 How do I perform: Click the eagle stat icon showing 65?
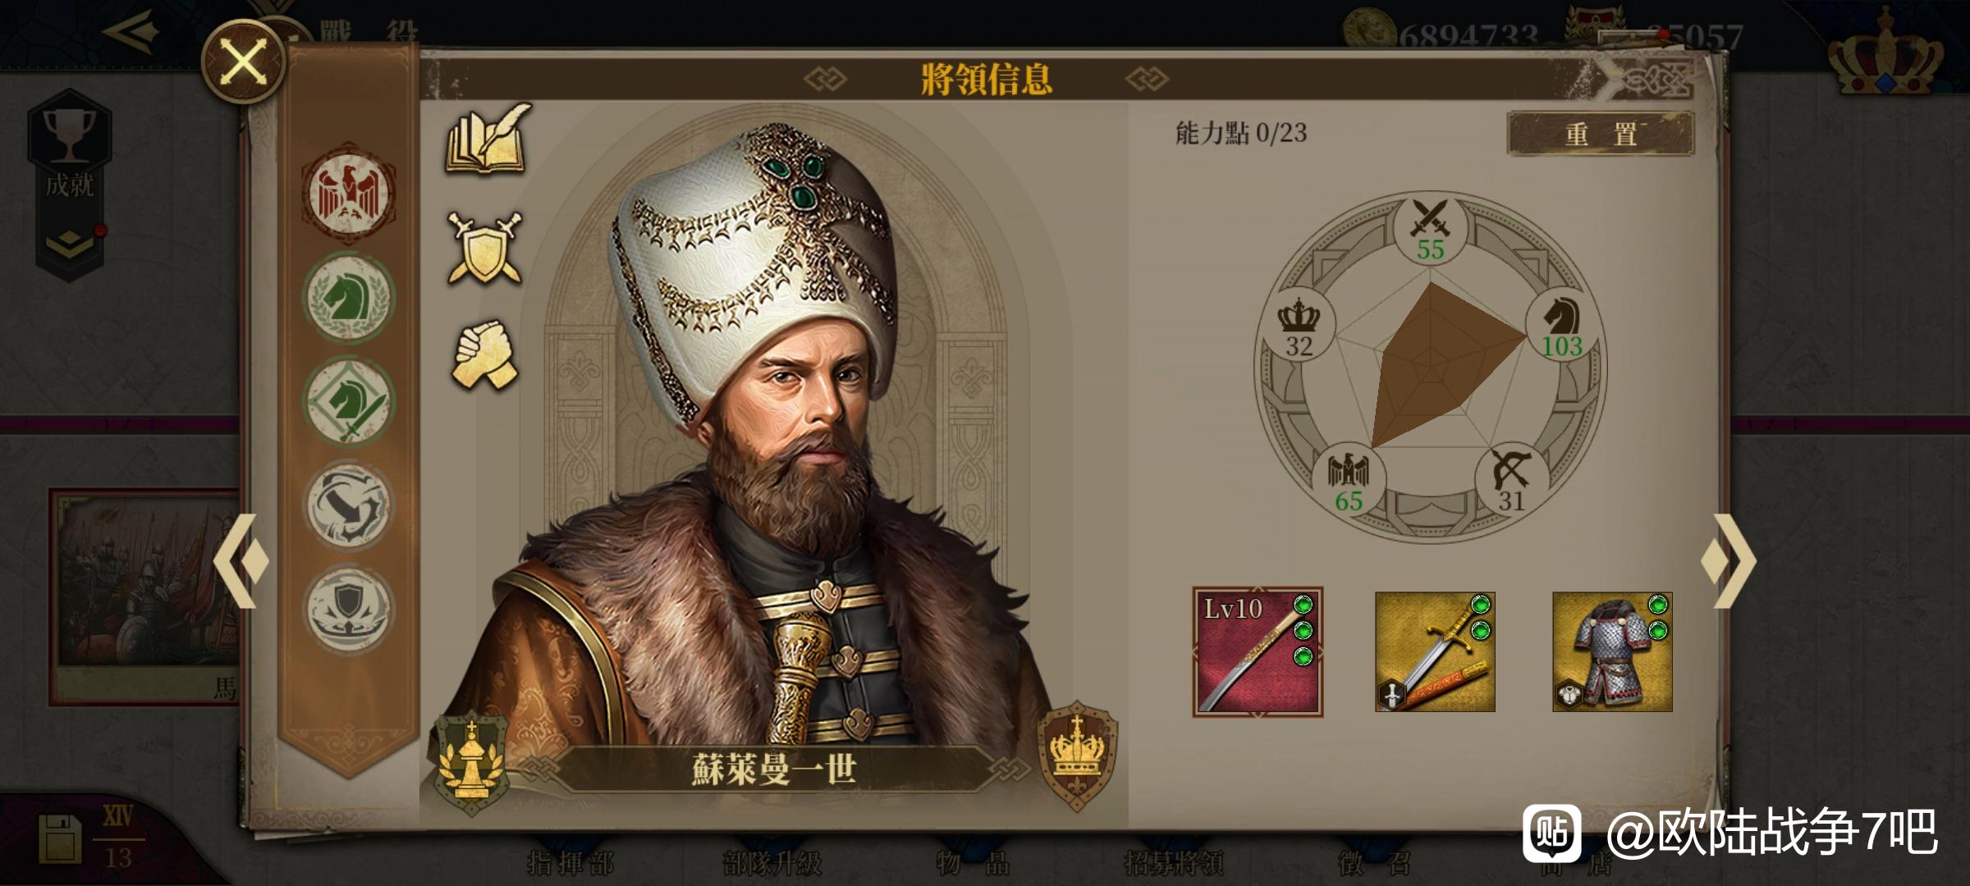click(1349, 482)
